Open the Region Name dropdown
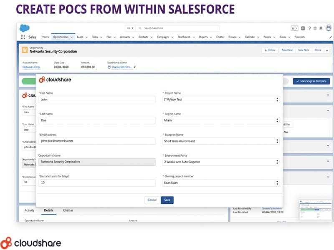The image size is (334, 250). (220, 120)
